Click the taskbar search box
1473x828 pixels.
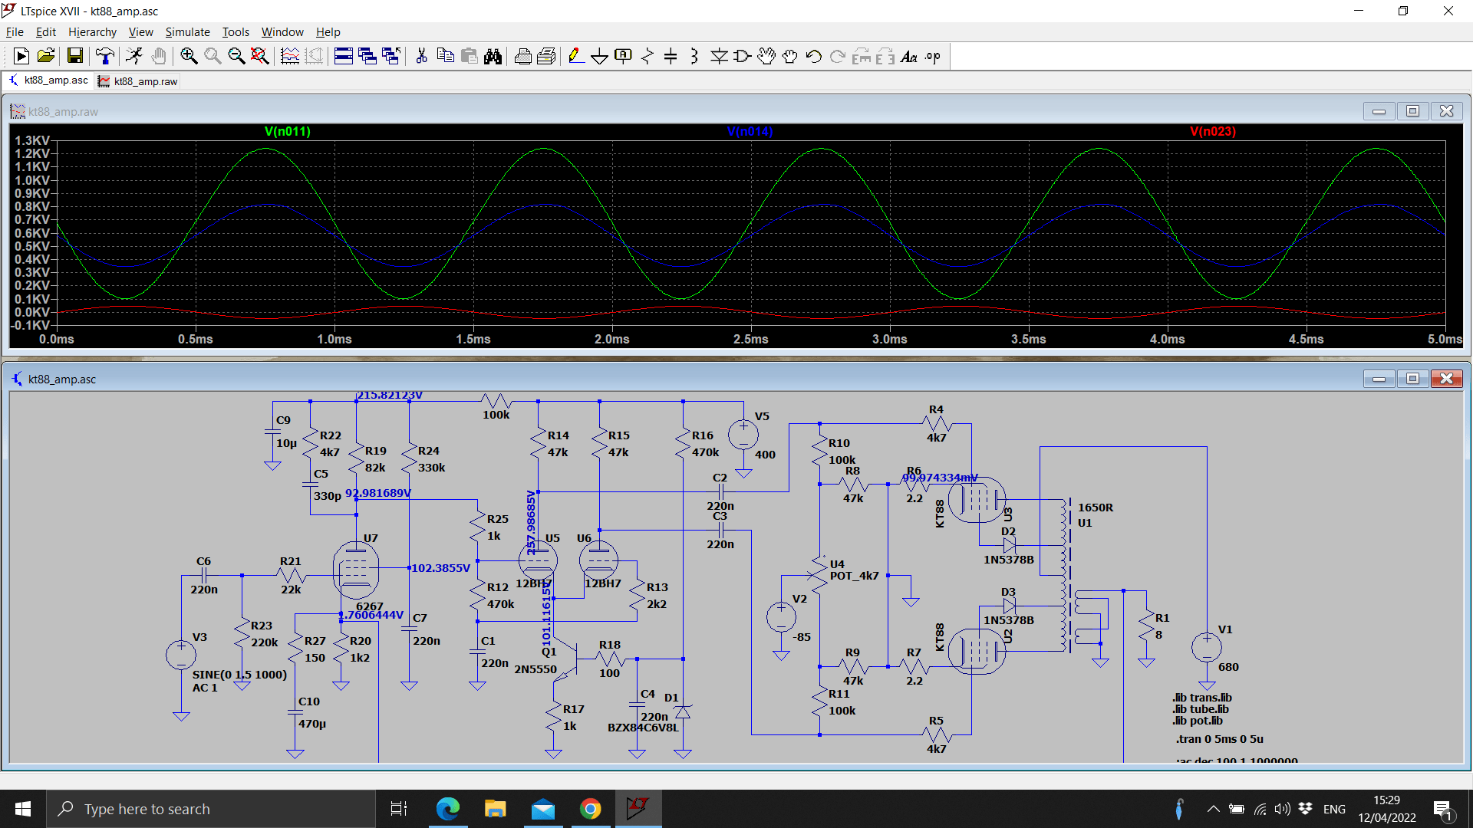211,809
